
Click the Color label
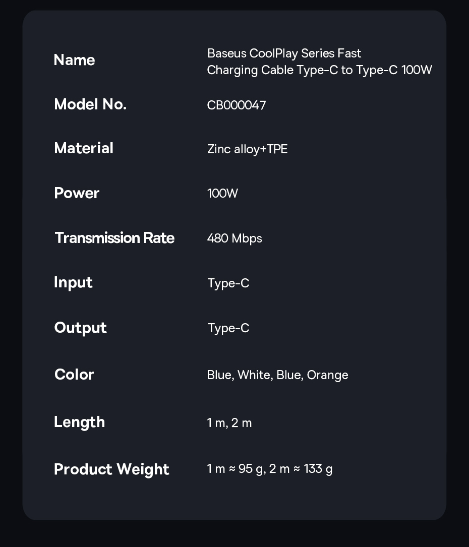[74, 375]
